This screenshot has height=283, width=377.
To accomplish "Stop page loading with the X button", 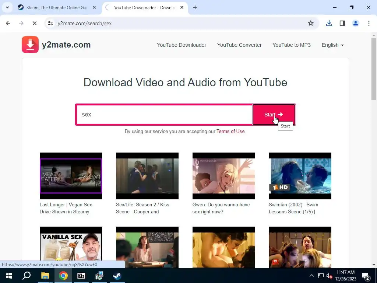I will point(34,23).
